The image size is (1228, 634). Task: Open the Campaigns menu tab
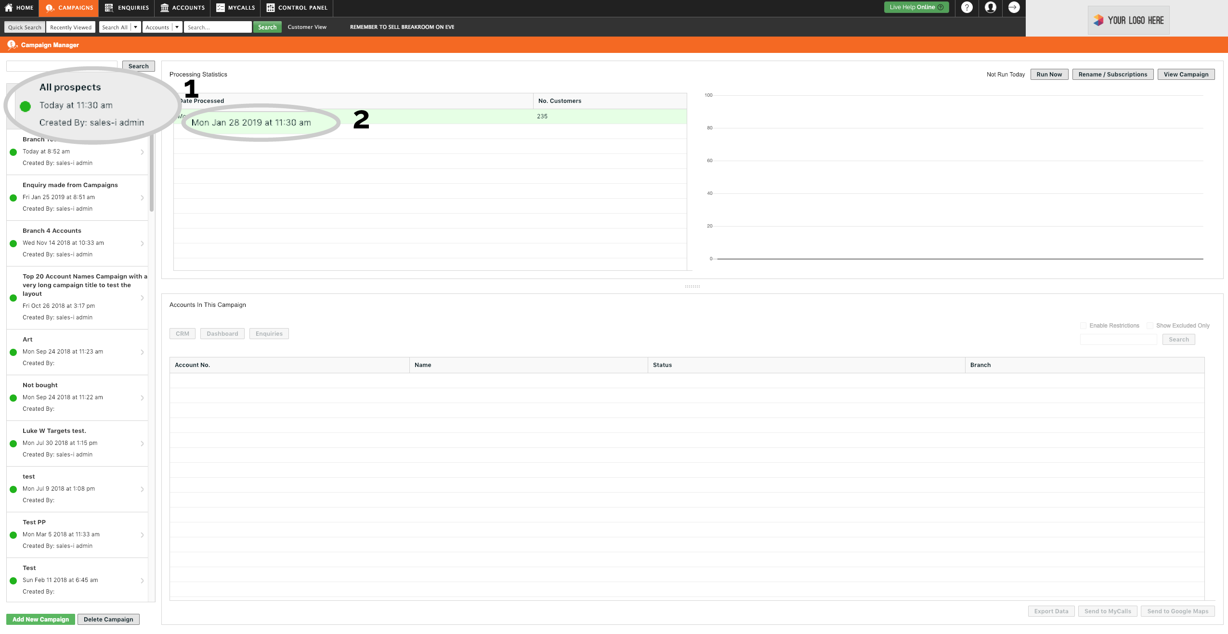(x=69, y=8)
